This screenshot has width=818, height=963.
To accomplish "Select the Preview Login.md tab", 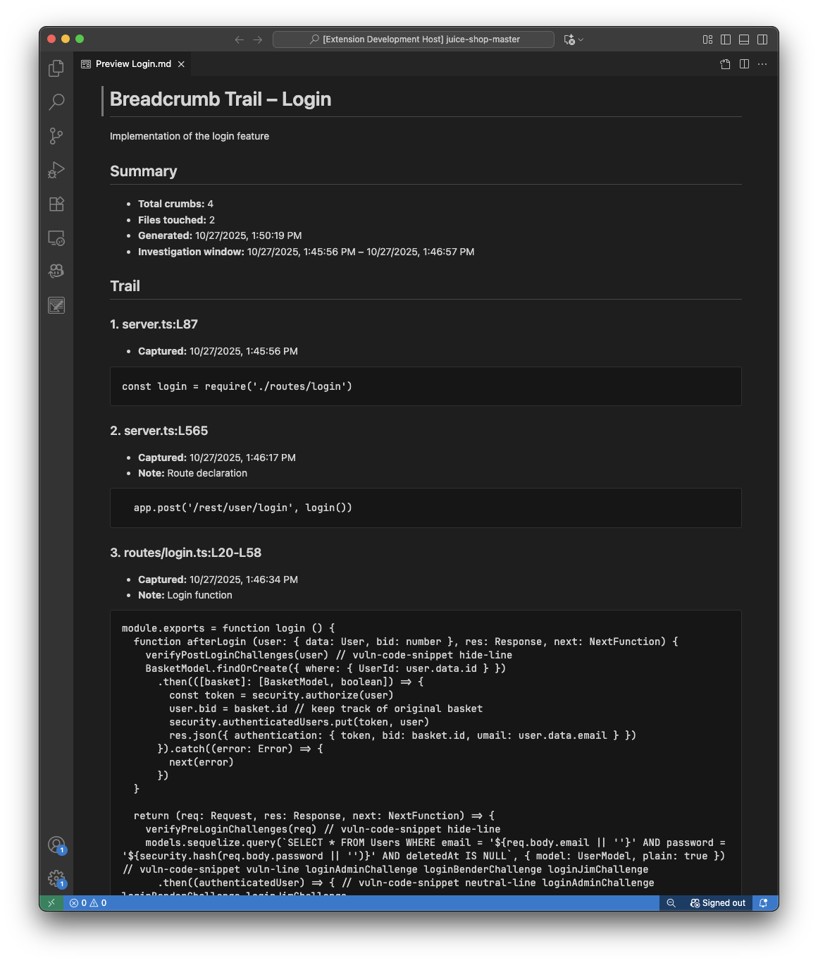I will point(130,63).
